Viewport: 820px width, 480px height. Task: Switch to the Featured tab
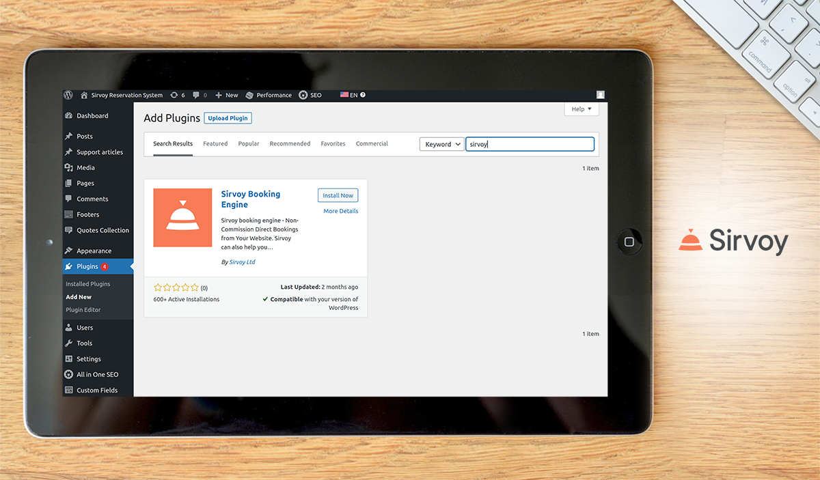click(x=215, y=144)
